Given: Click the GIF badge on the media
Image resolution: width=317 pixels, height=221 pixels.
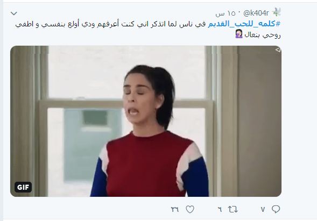Looking at the screenshot, I should (x=23, y=187).
